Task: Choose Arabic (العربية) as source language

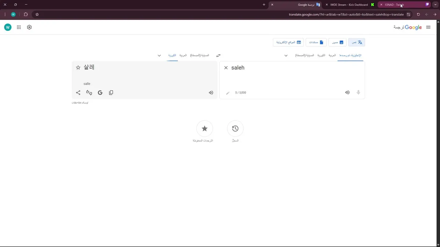Action: coord(332,55)
